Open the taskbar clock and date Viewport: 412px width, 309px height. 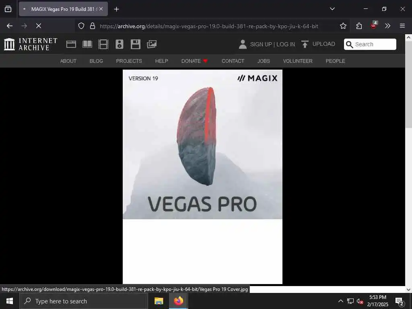(377, 301)
